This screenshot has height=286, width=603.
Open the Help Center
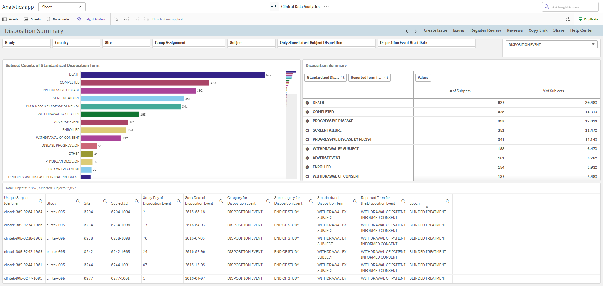click(581, 30)
